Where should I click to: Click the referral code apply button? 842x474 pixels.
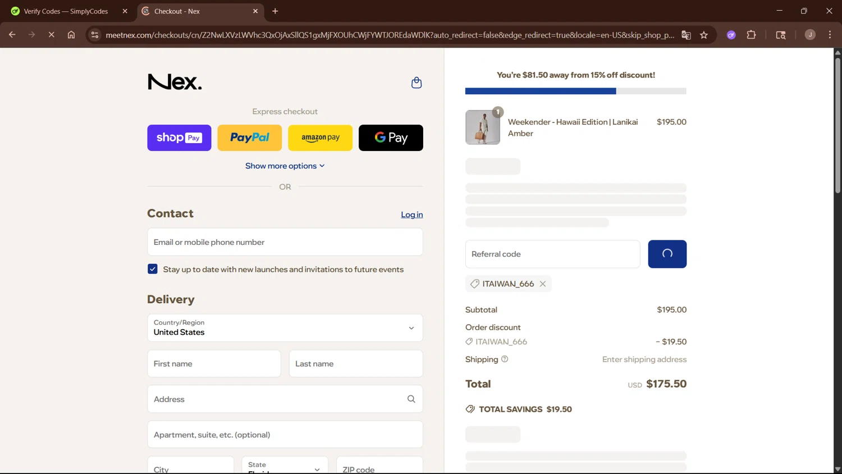point(667,254)
